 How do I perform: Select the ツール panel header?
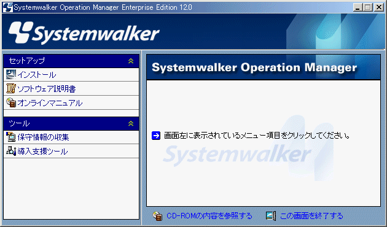pos(71,123)
